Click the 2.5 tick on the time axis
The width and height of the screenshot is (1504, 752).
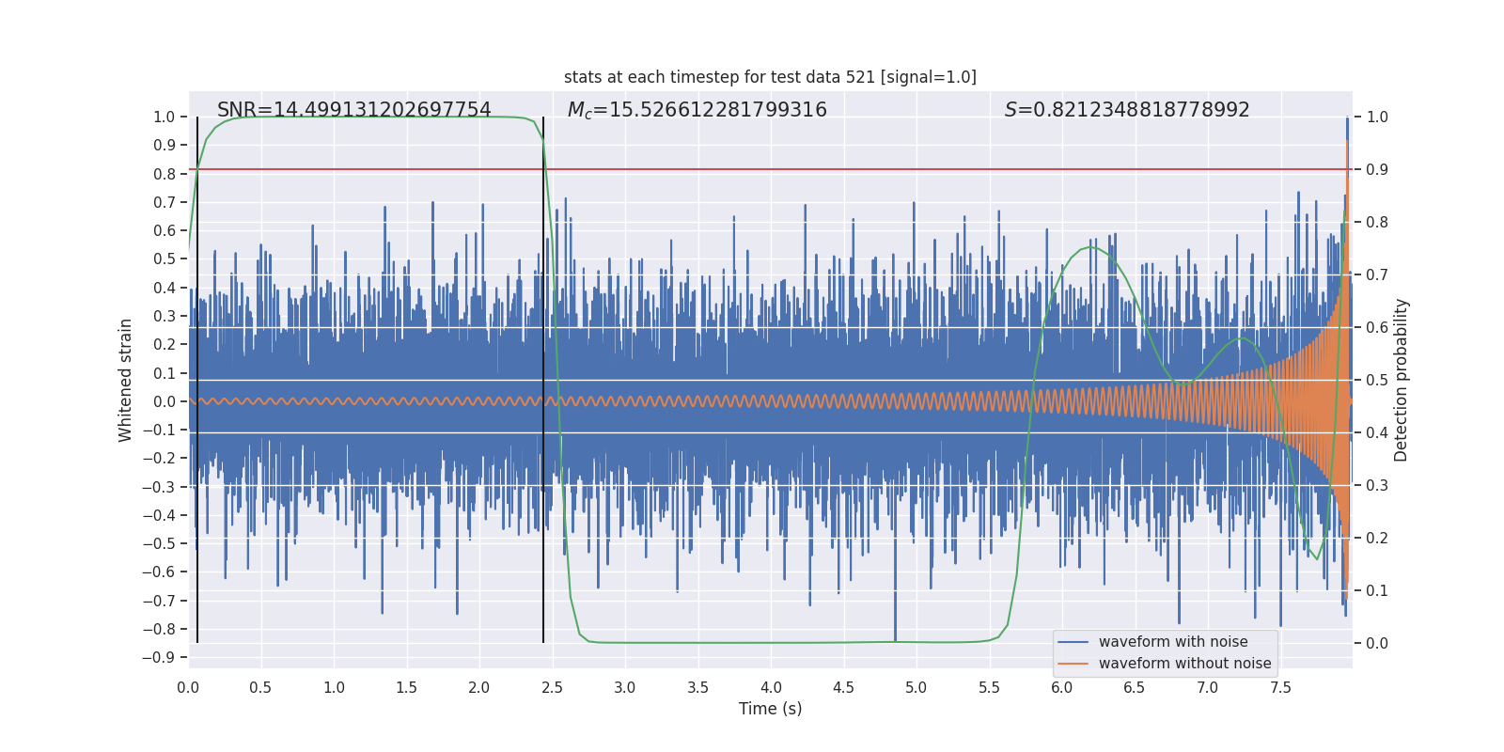point(552,687)
